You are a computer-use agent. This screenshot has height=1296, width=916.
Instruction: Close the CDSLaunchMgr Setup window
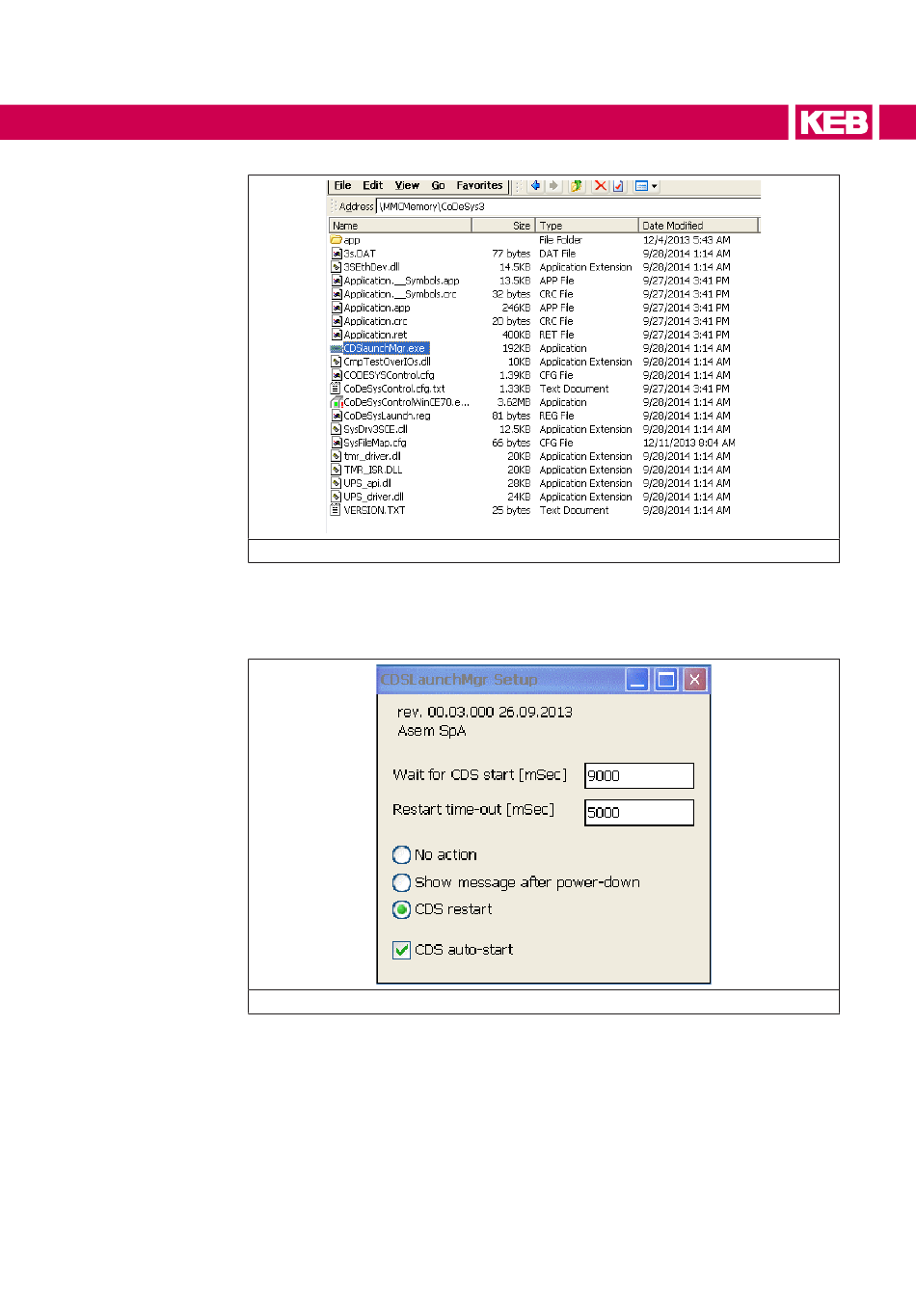tap(695, 680)
